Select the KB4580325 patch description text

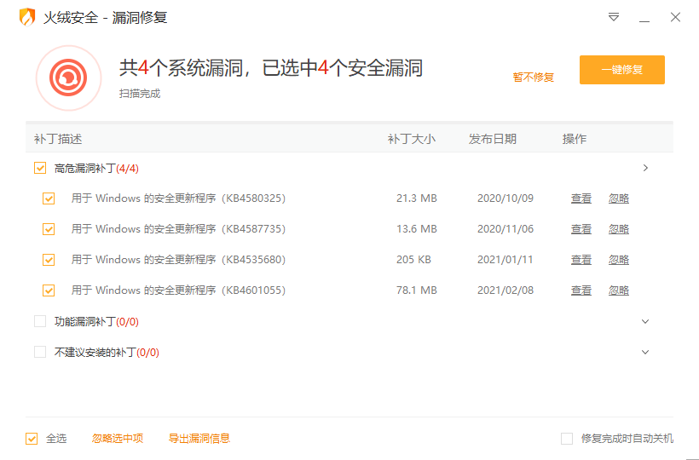pyautogui.click(x=178, y=198)
